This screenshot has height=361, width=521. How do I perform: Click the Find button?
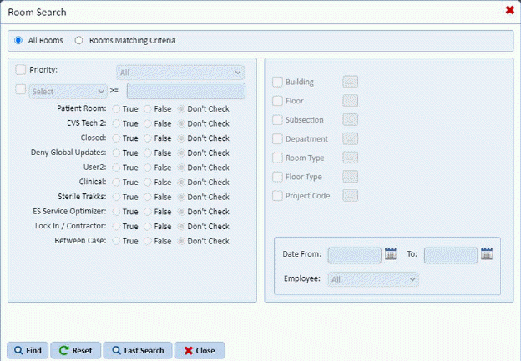click(27, 350)
